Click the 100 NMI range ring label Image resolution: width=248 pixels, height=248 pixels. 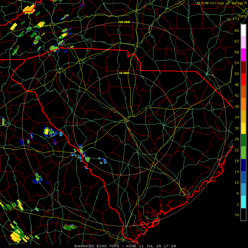124,22
